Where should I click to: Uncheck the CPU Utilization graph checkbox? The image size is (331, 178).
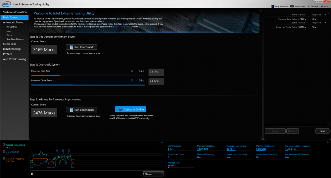pos(4,152)
